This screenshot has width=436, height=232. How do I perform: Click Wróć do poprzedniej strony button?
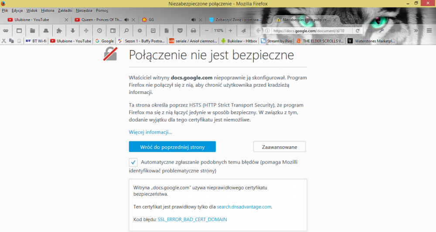pos(172,147)
